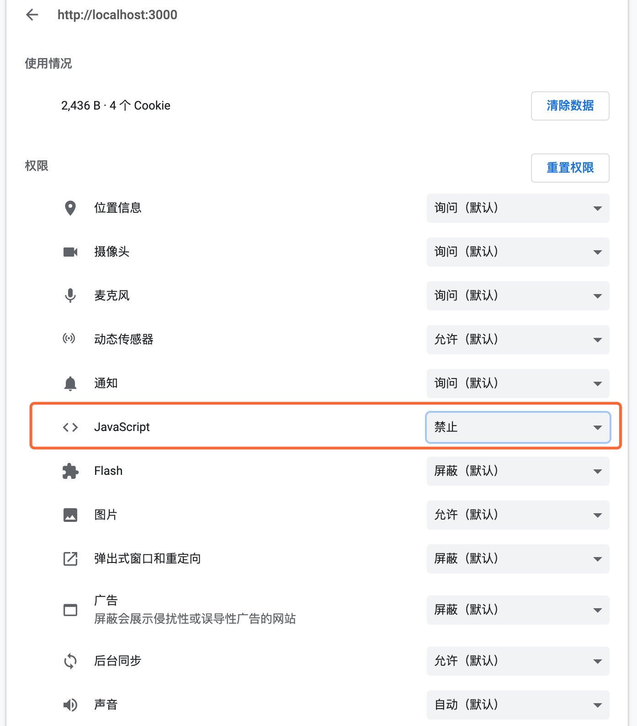Viewport: 637px width, 726px height.
Task: Click the sound speaker icon
Action: pos(70,705)
